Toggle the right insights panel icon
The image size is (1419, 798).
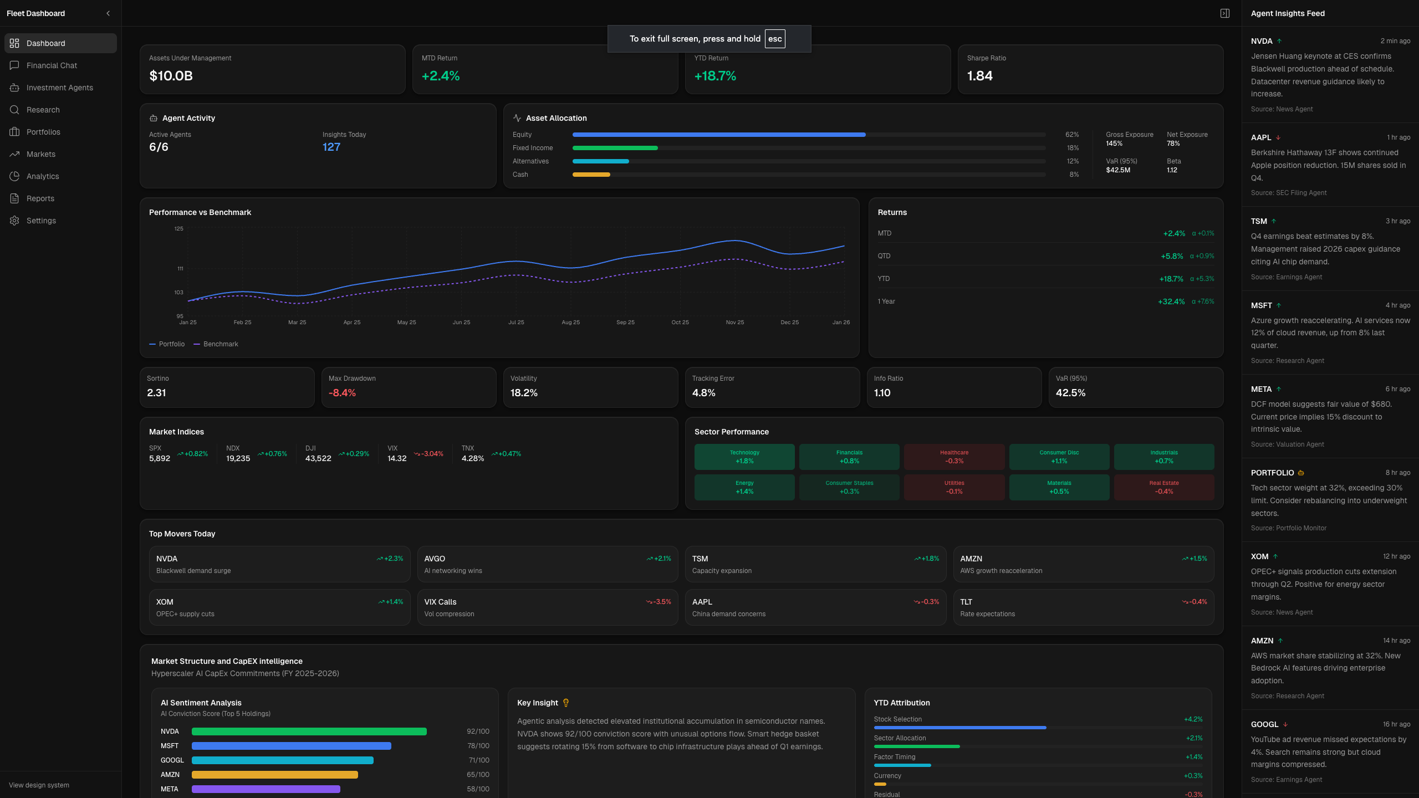[x=1225, y=13]
